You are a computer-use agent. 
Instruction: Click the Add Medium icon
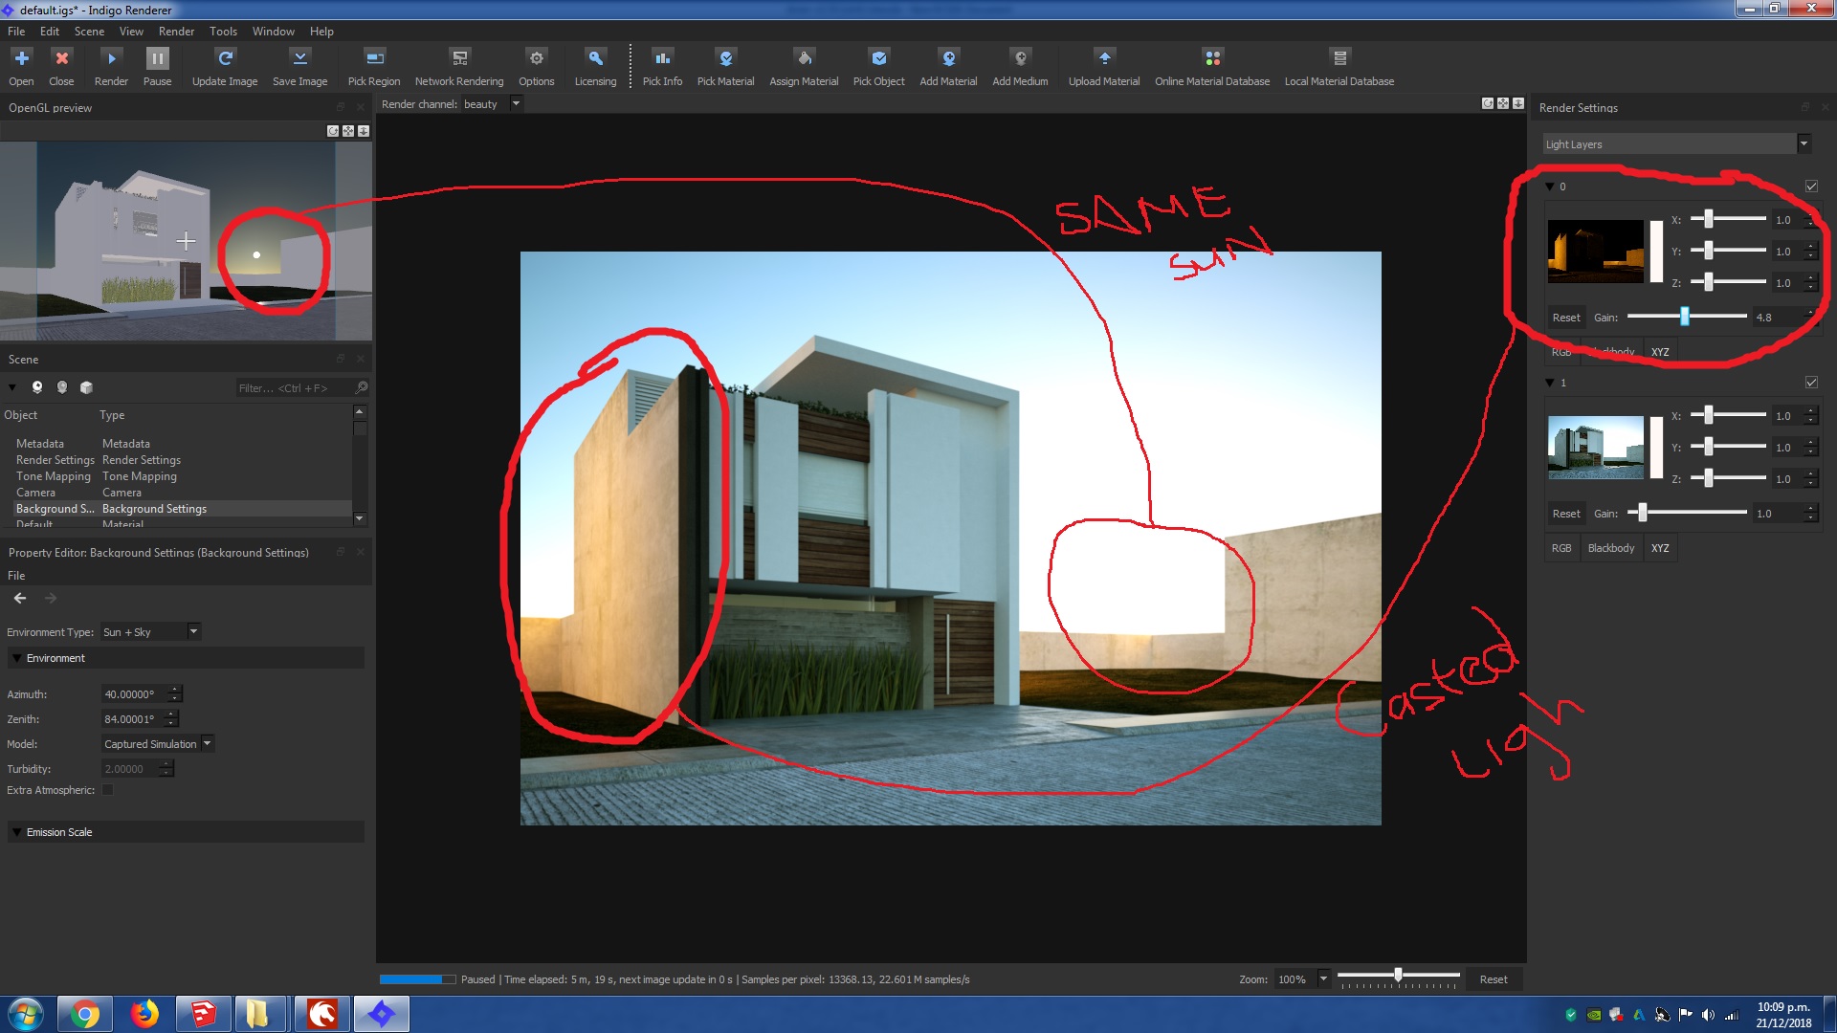coord(1020,59)
